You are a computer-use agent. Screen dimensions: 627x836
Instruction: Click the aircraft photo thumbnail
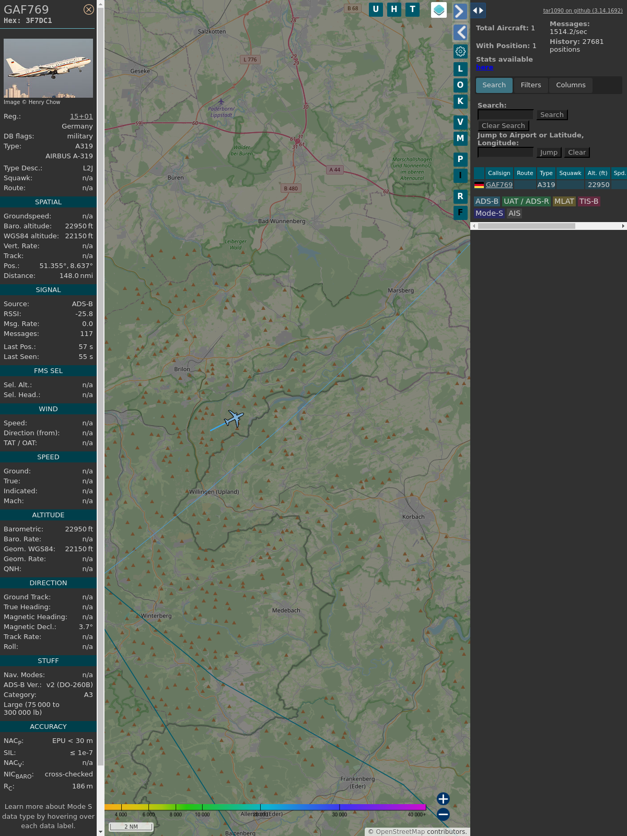[48, 68]
